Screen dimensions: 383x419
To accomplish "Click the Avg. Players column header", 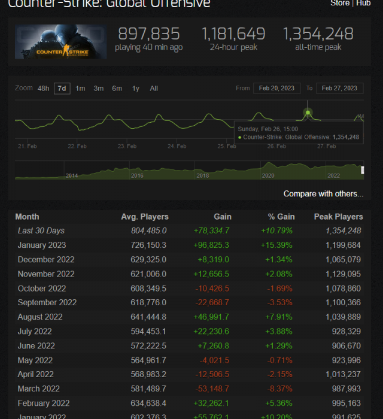I will coord(145,217).
